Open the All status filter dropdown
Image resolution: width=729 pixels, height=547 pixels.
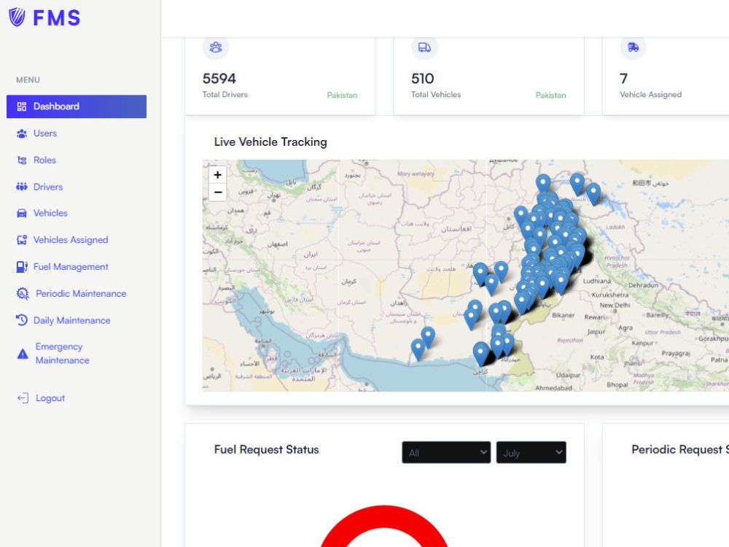pos(446,453)
